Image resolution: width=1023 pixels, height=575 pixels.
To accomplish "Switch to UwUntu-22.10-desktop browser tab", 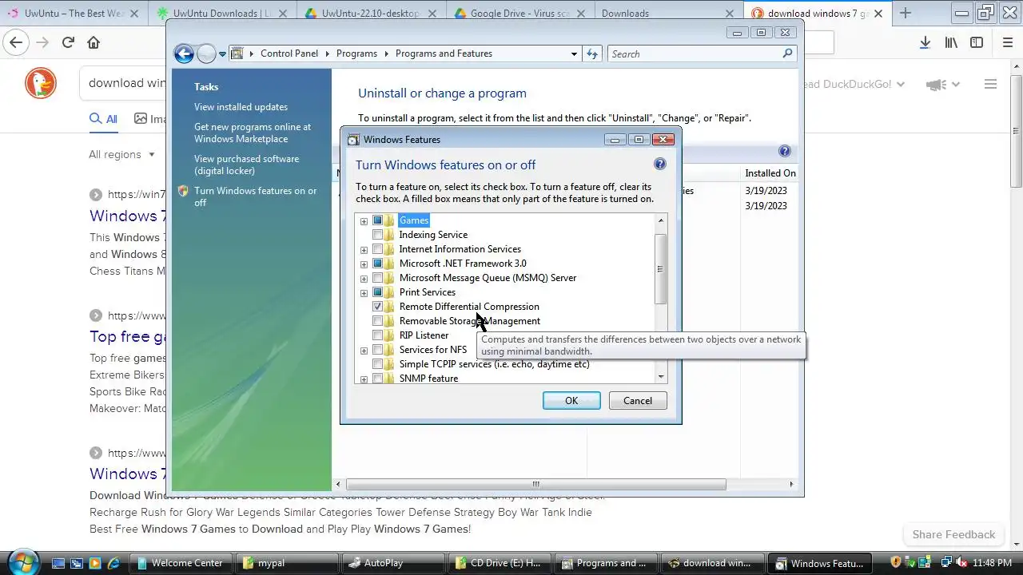I will click(x=372, y=13).
